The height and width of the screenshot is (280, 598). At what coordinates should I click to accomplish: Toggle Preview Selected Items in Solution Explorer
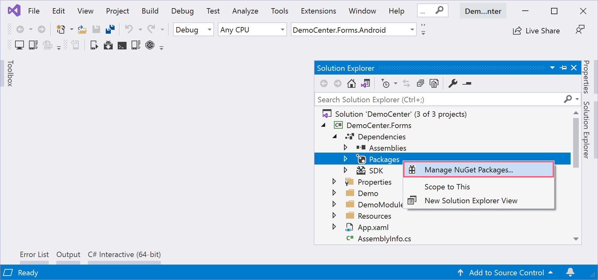[467, 84]
